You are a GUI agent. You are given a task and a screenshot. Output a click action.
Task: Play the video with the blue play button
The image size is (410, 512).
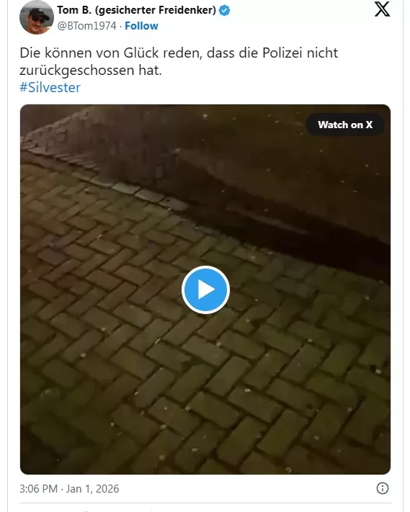[205, 289]
